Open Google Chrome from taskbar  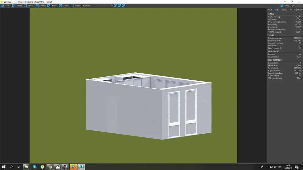point(50,167)
